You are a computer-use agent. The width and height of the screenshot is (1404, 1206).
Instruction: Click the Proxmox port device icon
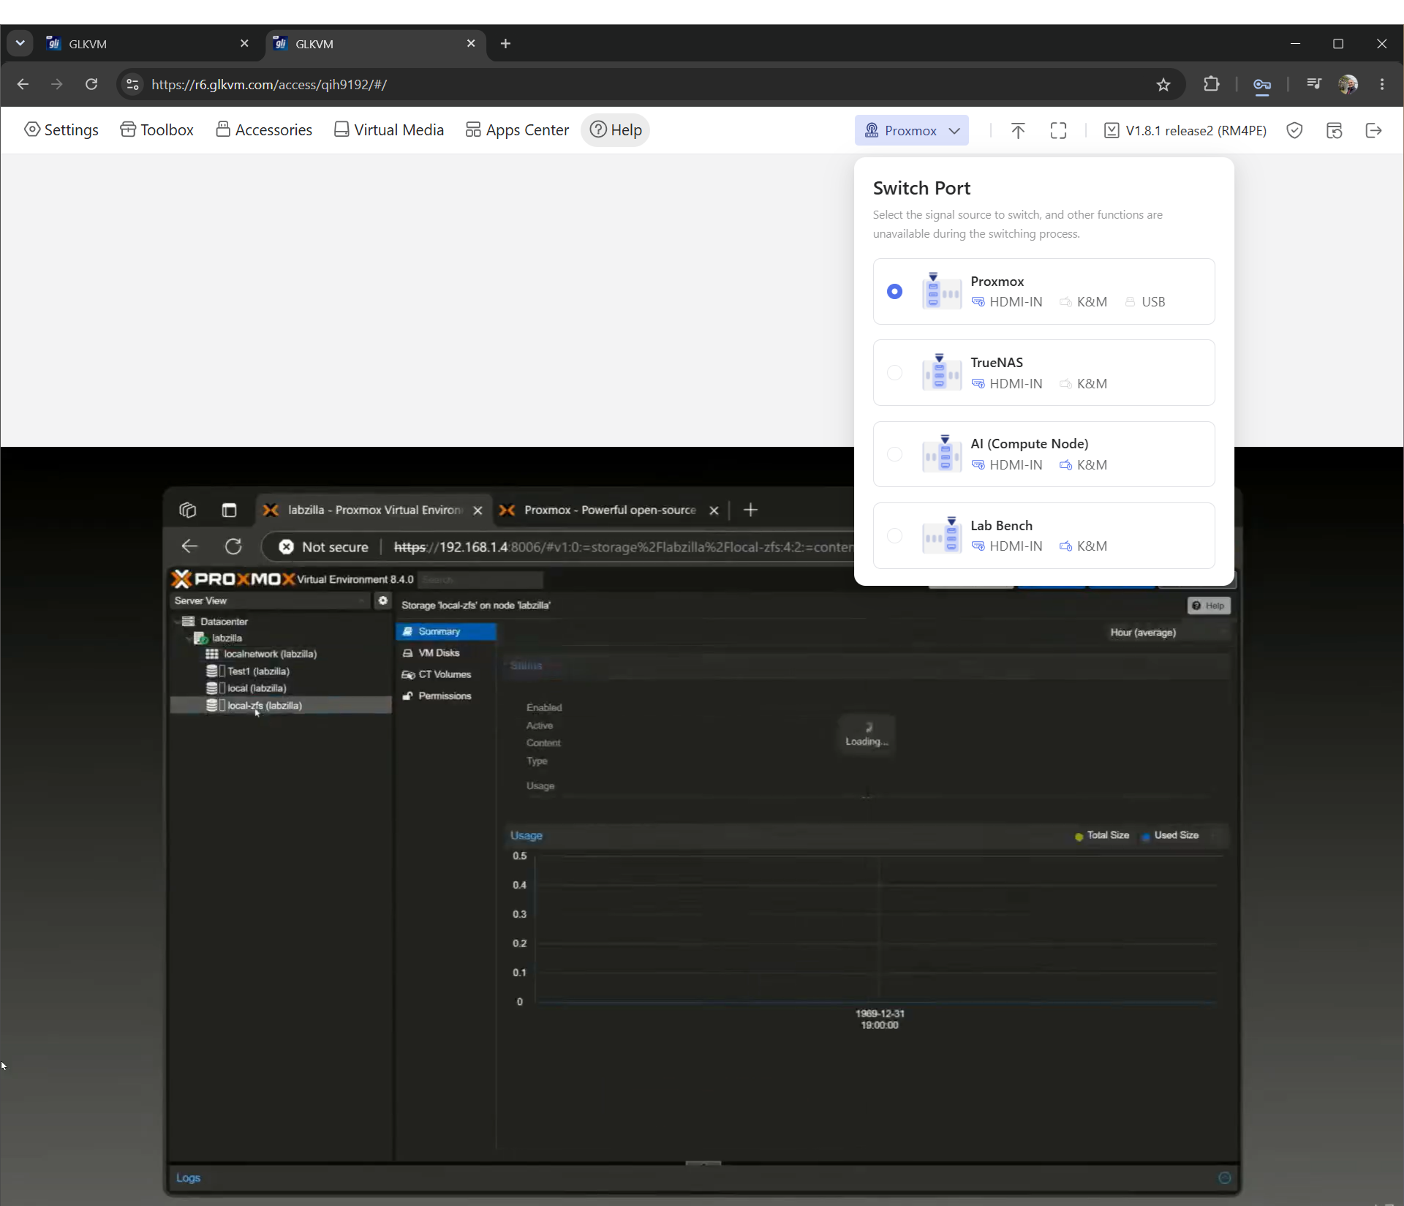[x=942, y=291]
